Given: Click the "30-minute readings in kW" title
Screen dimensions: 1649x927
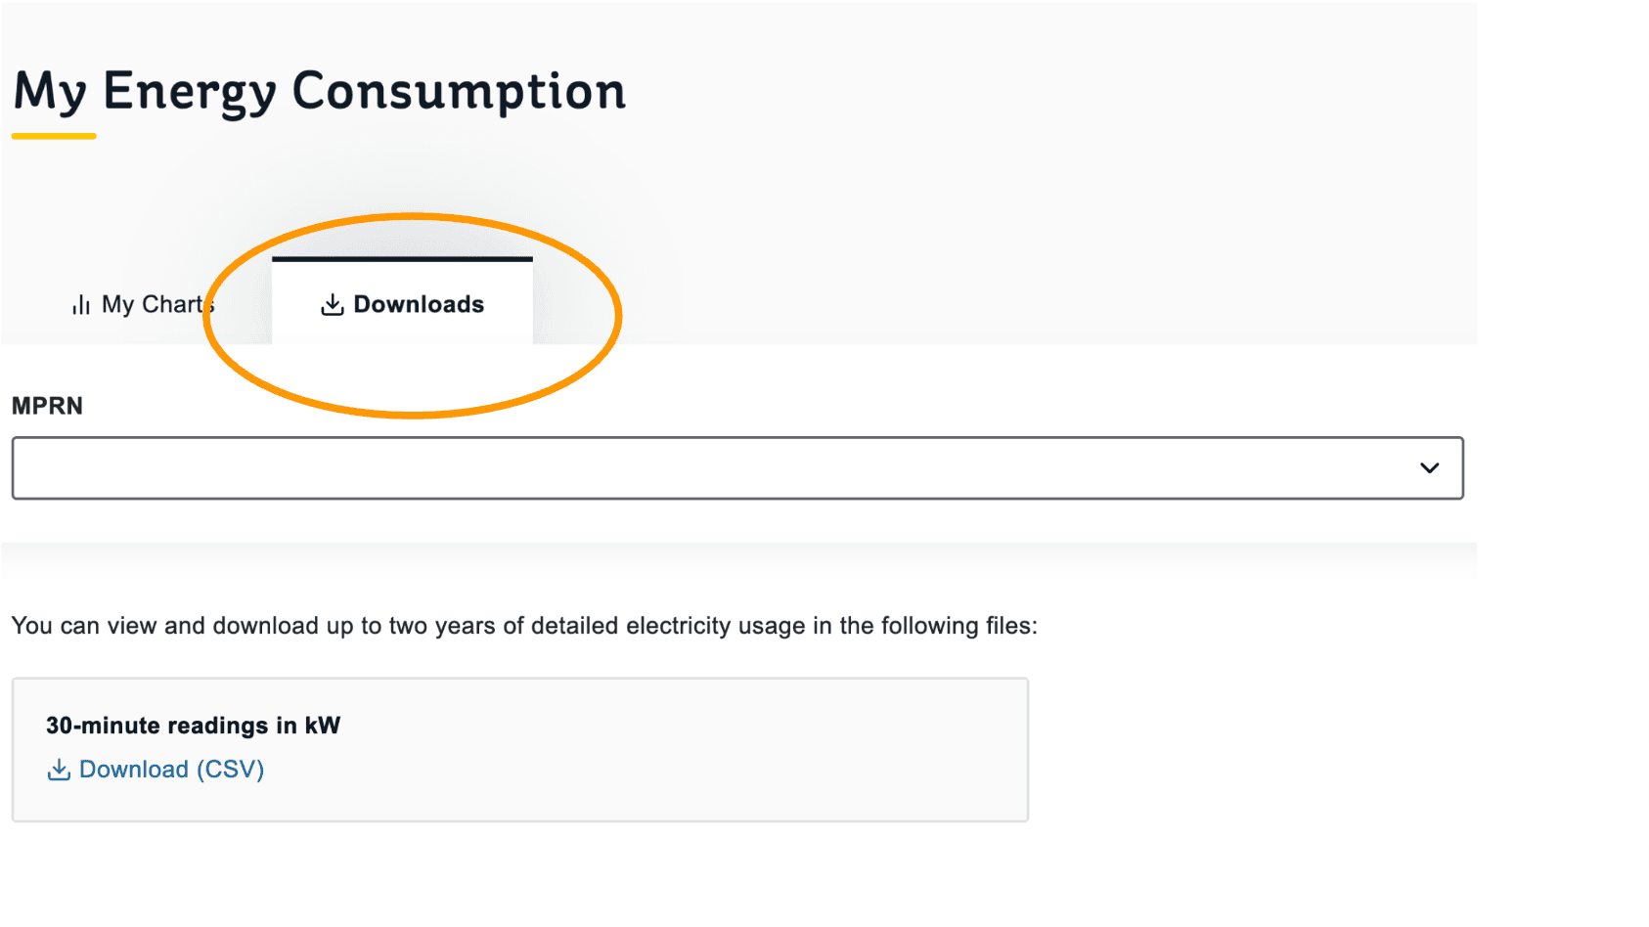Looking at the screenshot, I should click(x=193, y=726).
